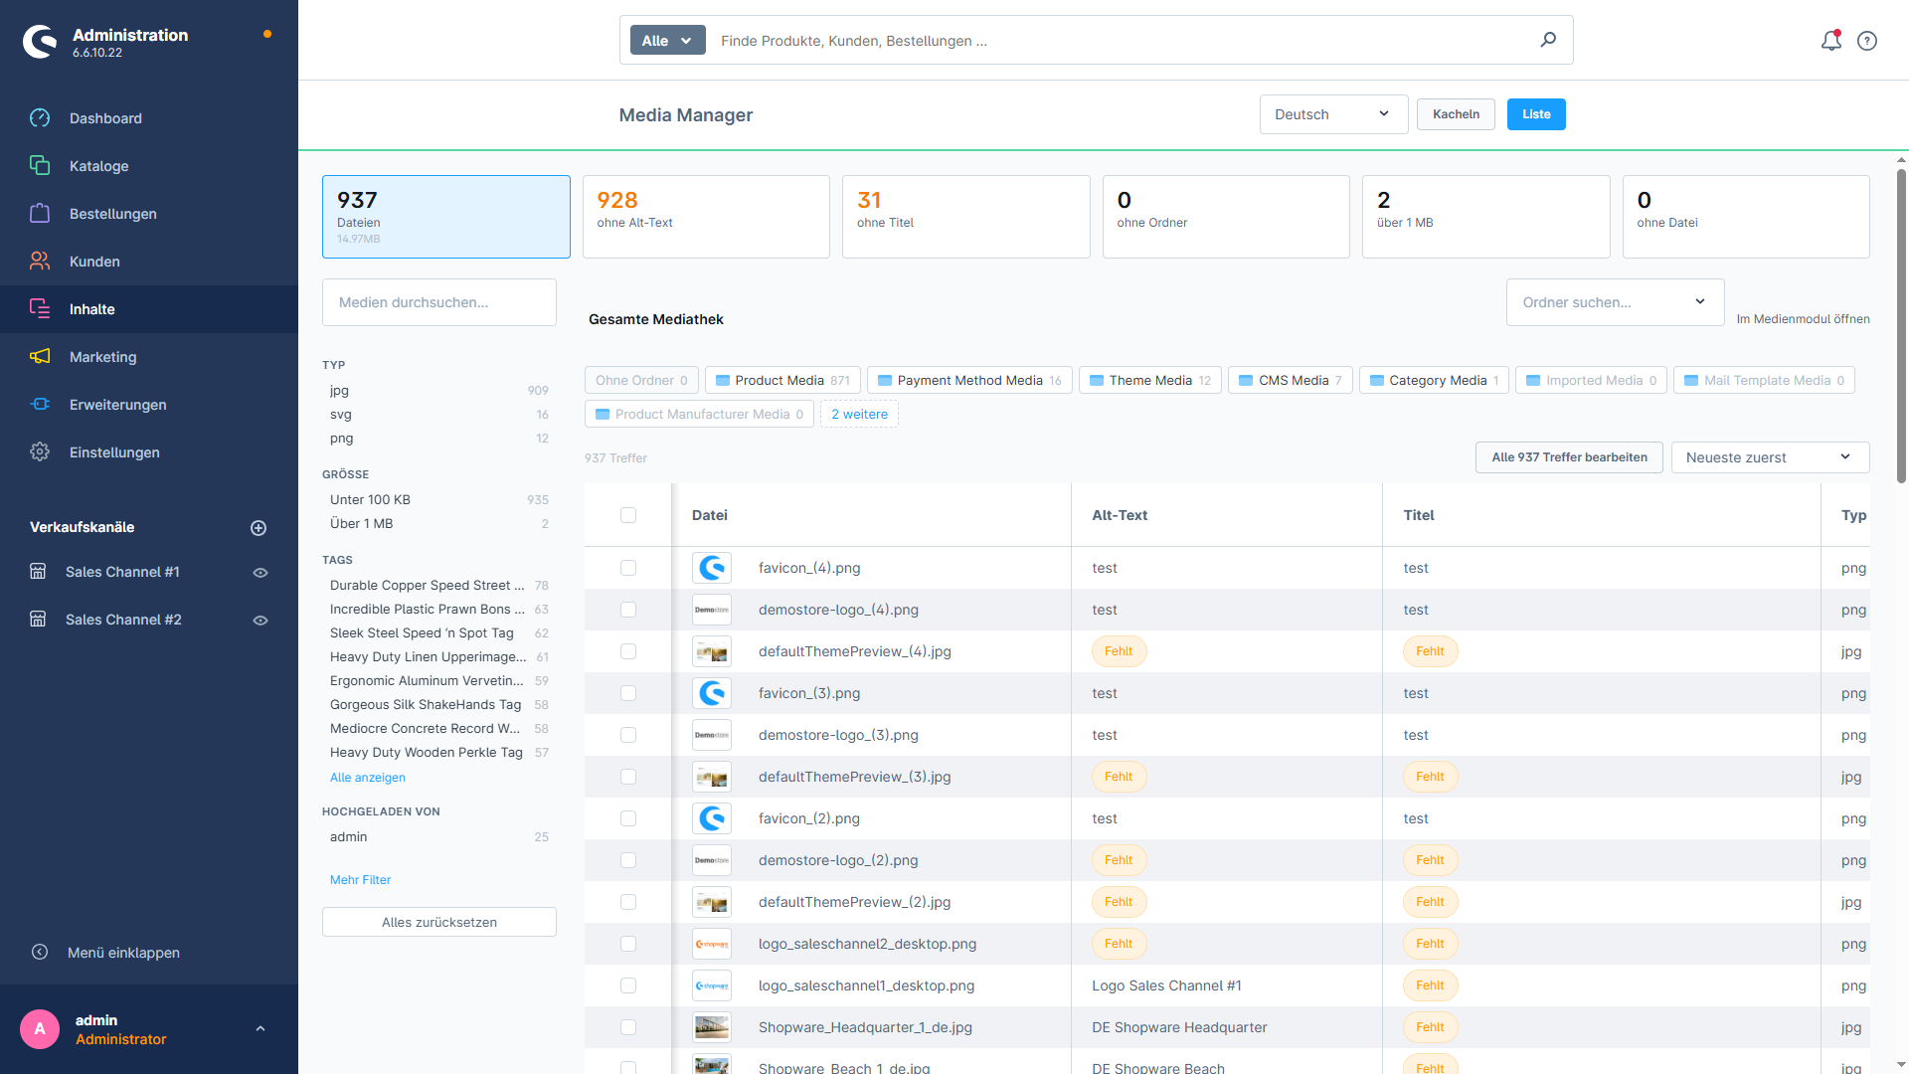Toggle Sales Channel #1 eye icon
1909x1074 pixels.
click(x=260, y=573)
